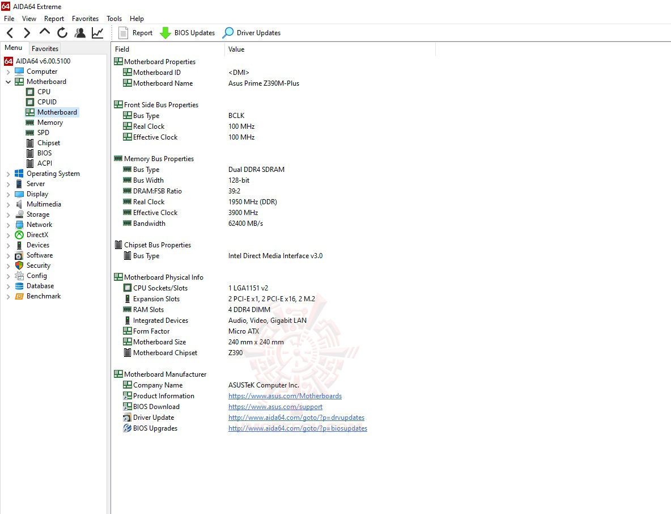The image size is (671, 514).
Task: Expand the Computer tree node
Action: [x=8, y=71]
